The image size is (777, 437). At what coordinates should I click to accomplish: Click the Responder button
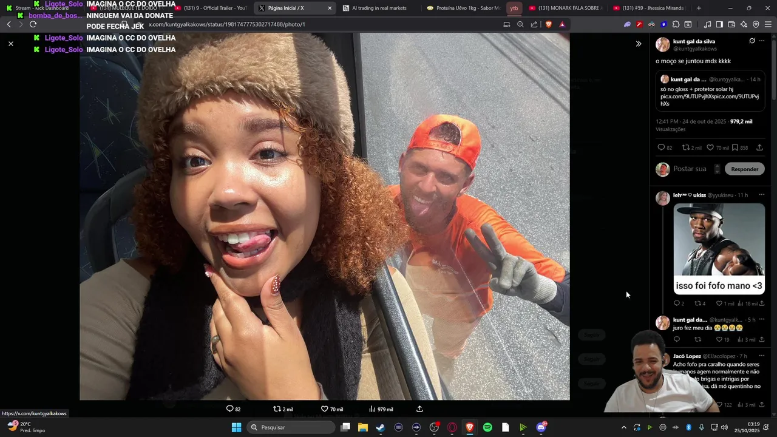pos(744,169)
